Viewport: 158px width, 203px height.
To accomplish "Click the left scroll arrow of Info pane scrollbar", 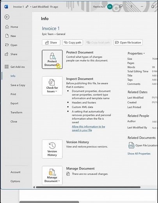I will 34,187.
